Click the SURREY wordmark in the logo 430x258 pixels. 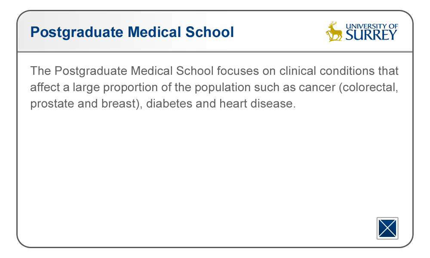click(x=372, y=35)
